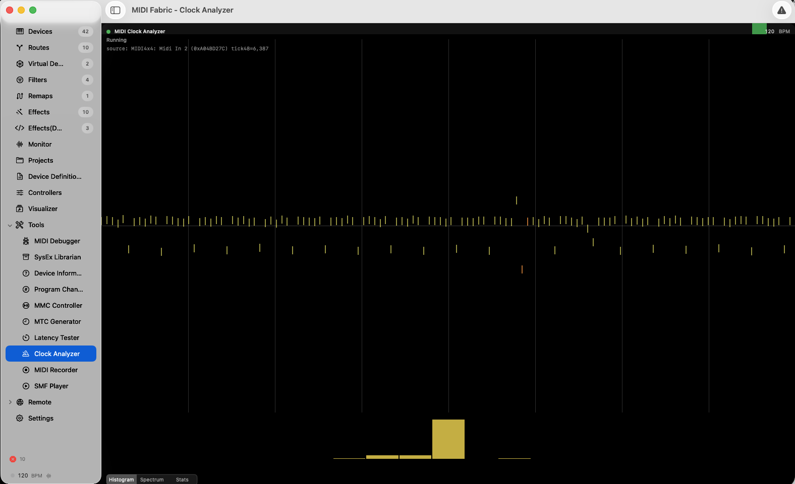Click the Controllers sliders icon
Viewport: 795px width, 484px height.
pyautogui.click(x=20, y=192)
